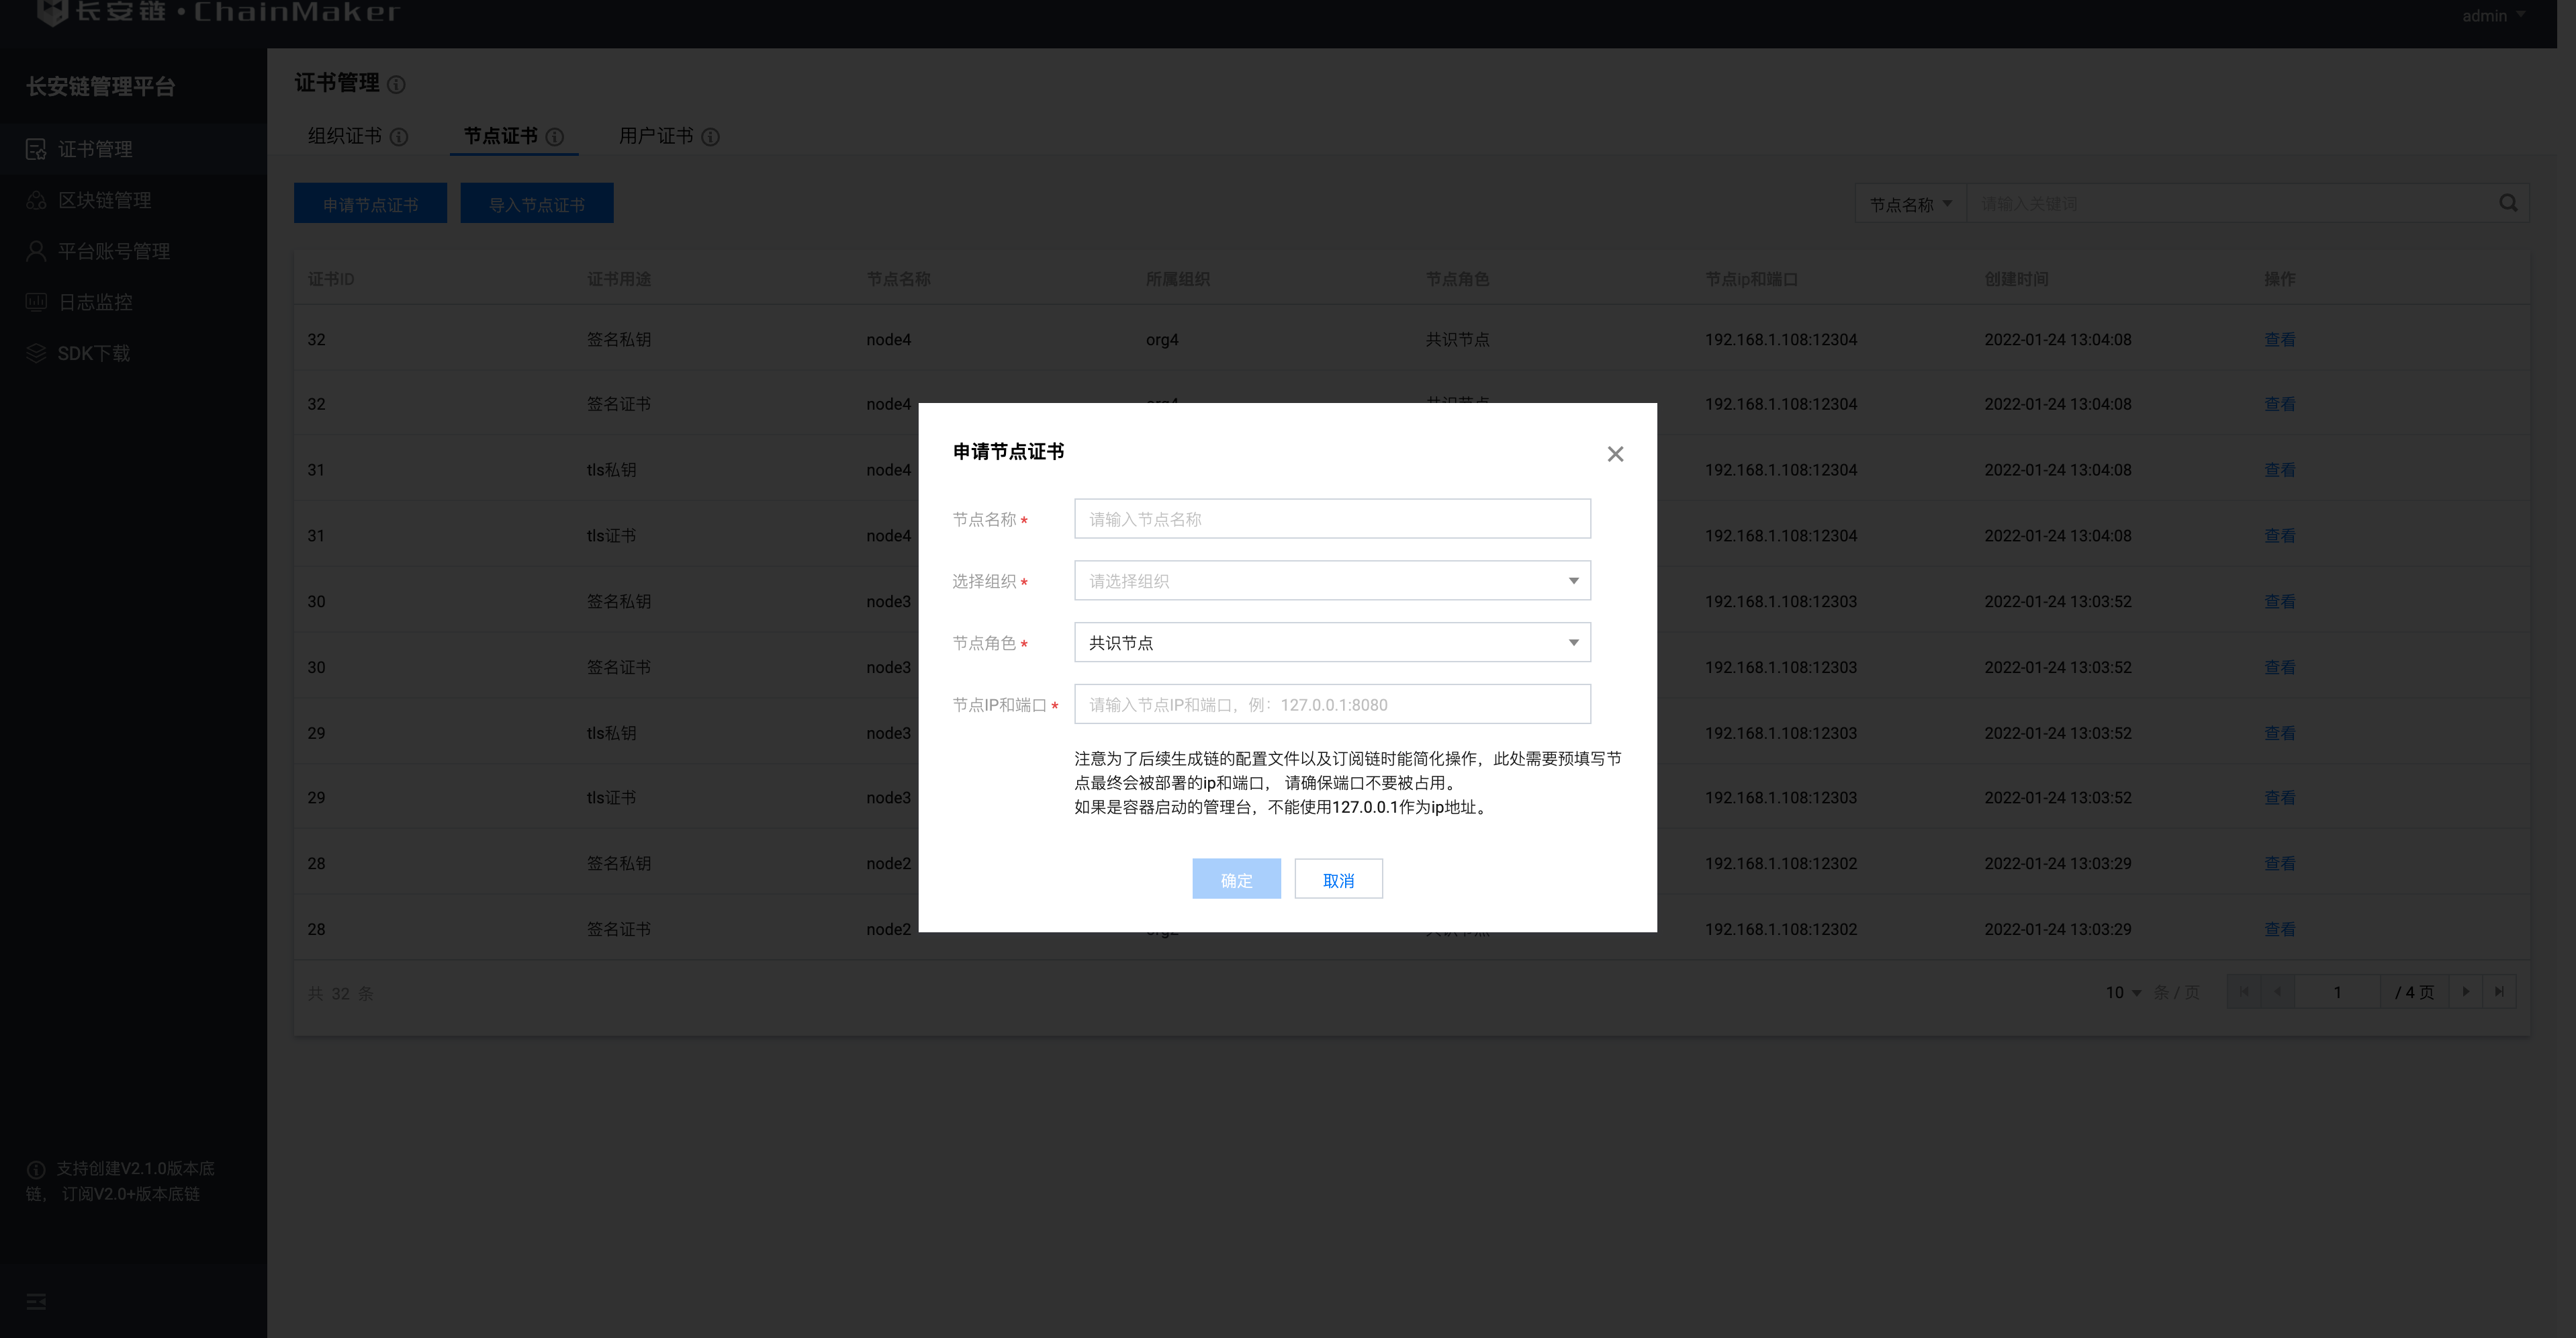Click 查看 for 签名证书 row ID 32
Screen dimensions: 2576x1338
tap(2279, 404)
